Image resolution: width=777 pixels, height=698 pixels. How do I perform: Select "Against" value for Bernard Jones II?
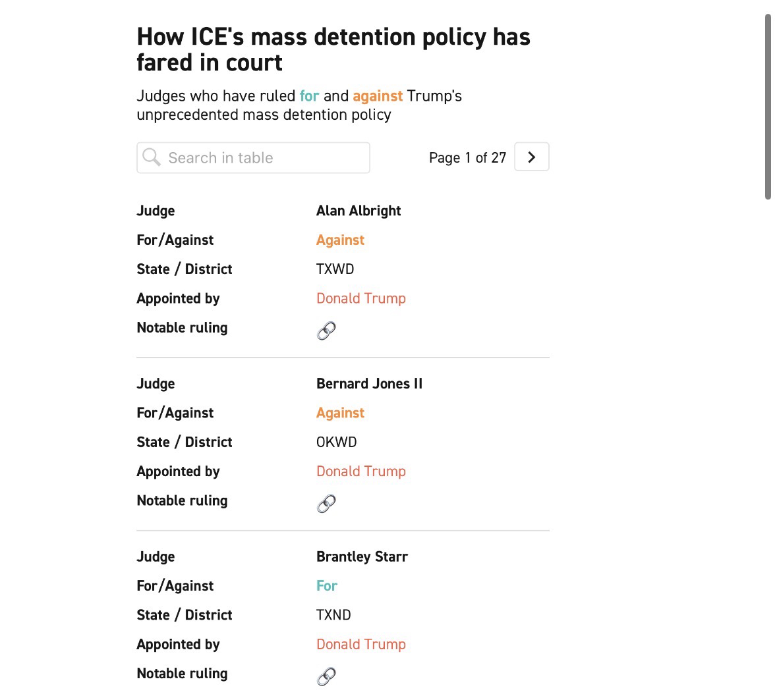pyautogui.click(x=340, y=413)
